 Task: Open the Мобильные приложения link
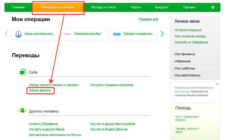pyautogui.click(x=194, y=89)
